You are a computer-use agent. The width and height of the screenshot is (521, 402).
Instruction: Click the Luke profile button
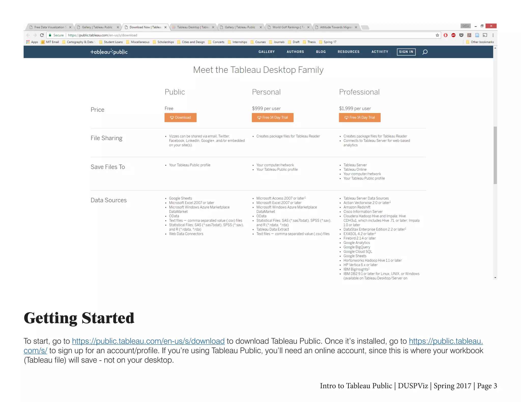(x=466, y=26)
